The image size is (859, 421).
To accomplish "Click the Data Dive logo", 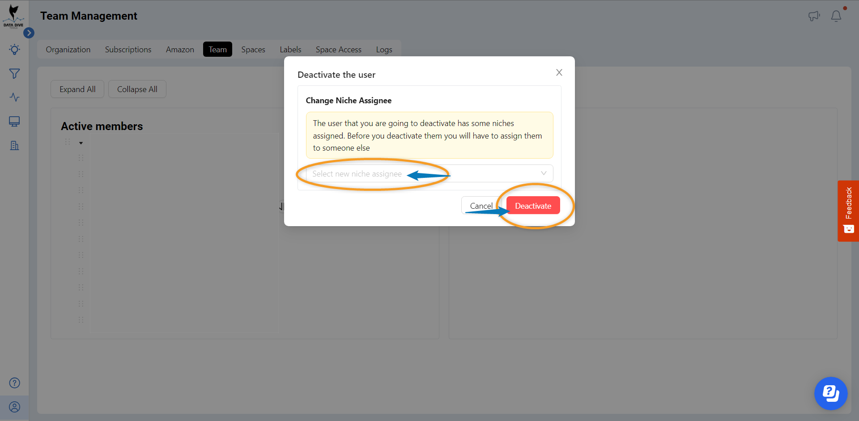I will tap(13, 17).
